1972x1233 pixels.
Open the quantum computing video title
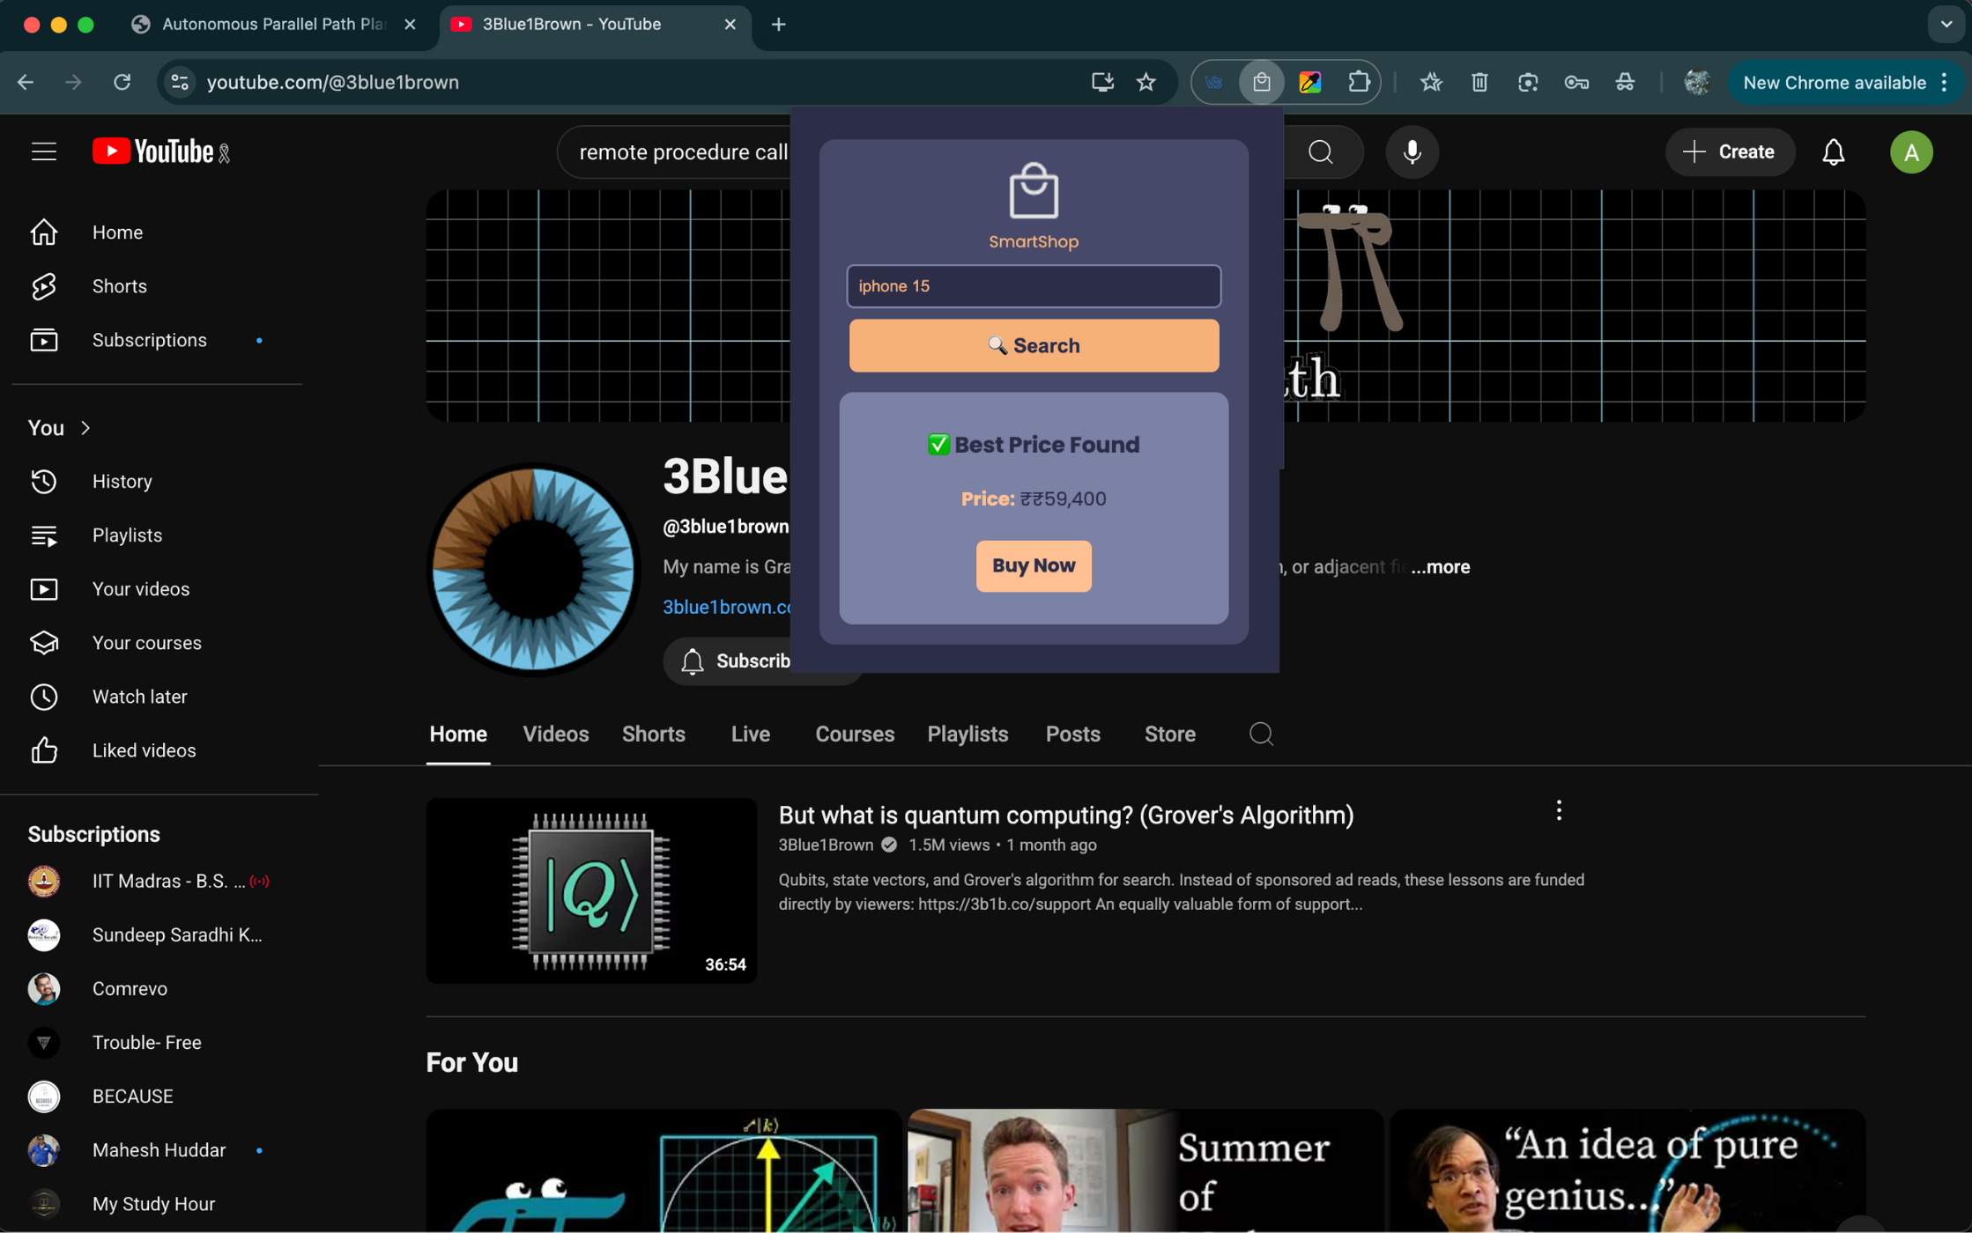pyautogui.click(x=1065, y=815)
